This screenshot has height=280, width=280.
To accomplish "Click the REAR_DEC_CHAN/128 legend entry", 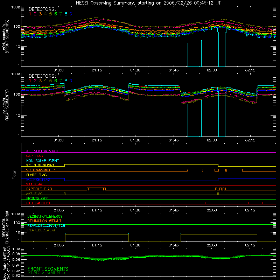I will point(46,225).
